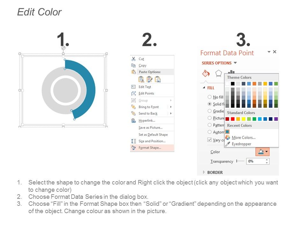Viewport: 306px width, 229px height.
Task: Choose the Paste as Picture icon
Action: [x=158, y=80]
